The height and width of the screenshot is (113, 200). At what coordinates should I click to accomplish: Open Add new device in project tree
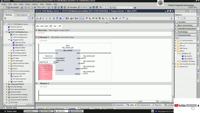[x=15, y=27]
